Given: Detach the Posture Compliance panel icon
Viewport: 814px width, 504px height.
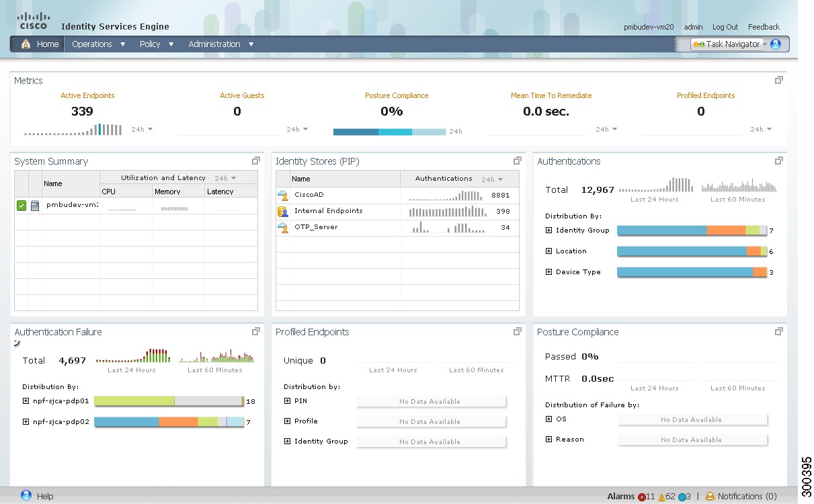Looking at the screenshot, I should [778, 331].
